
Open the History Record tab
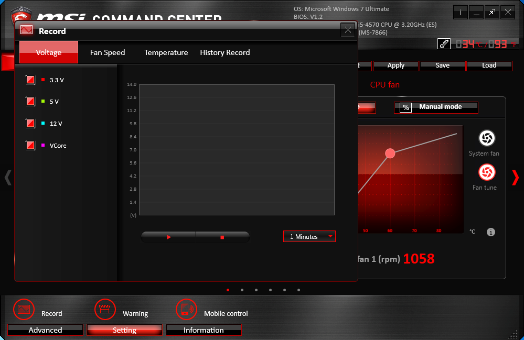click(225, 52)
